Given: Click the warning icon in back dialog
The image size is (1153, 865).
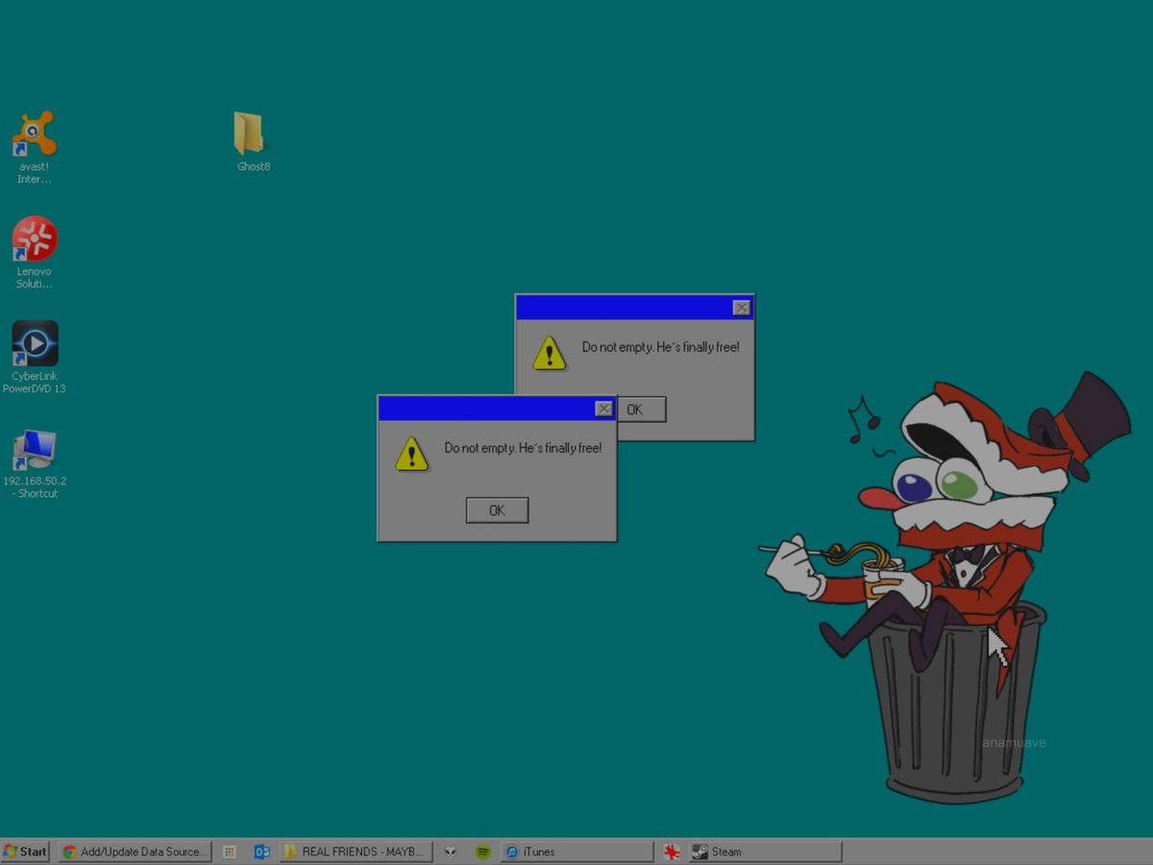Looking at the screenshot, I should pyautogui.click(x=550, y=353).
